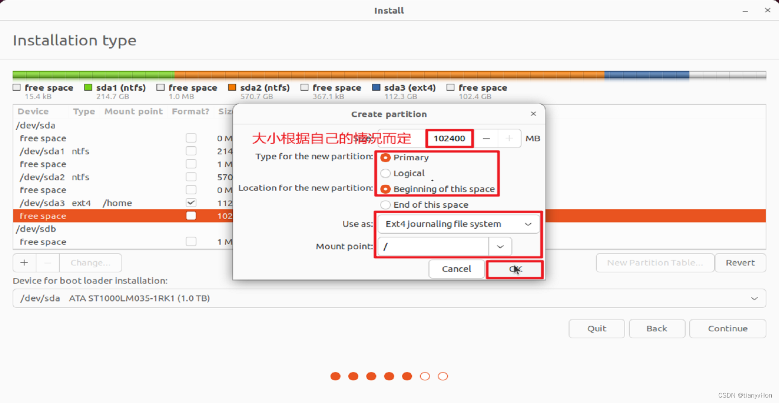779x403 pixels.
Task: Open the boot loader device dropdown
Action: tap(389, 298)
